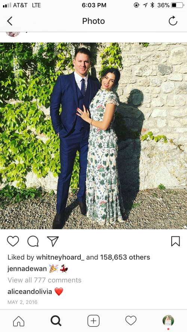Tap the May 2, 2016 timestamp
Screen dimensions: 187x332
tap(22, 302)
